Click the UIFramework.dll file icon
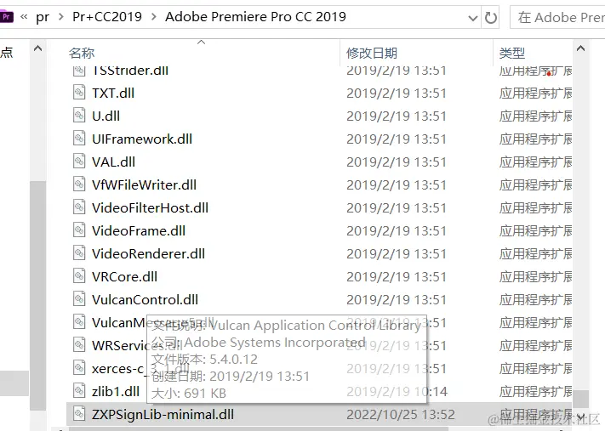 79,139
